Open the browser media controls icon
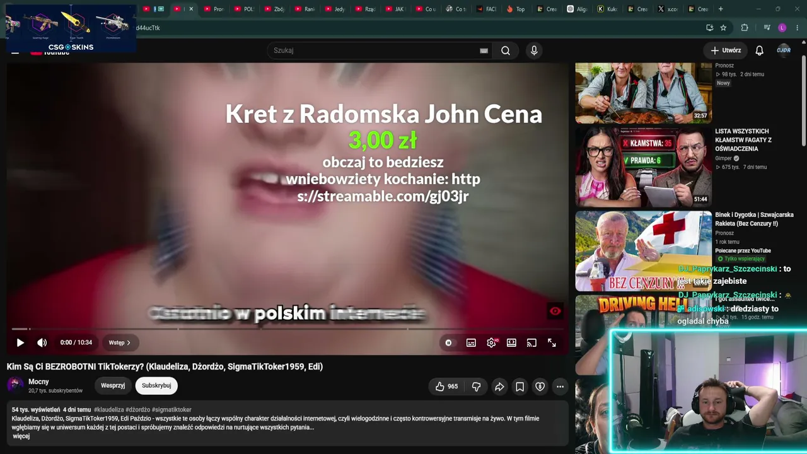Viewport: 807px width, 454px height. coord(767,28)
